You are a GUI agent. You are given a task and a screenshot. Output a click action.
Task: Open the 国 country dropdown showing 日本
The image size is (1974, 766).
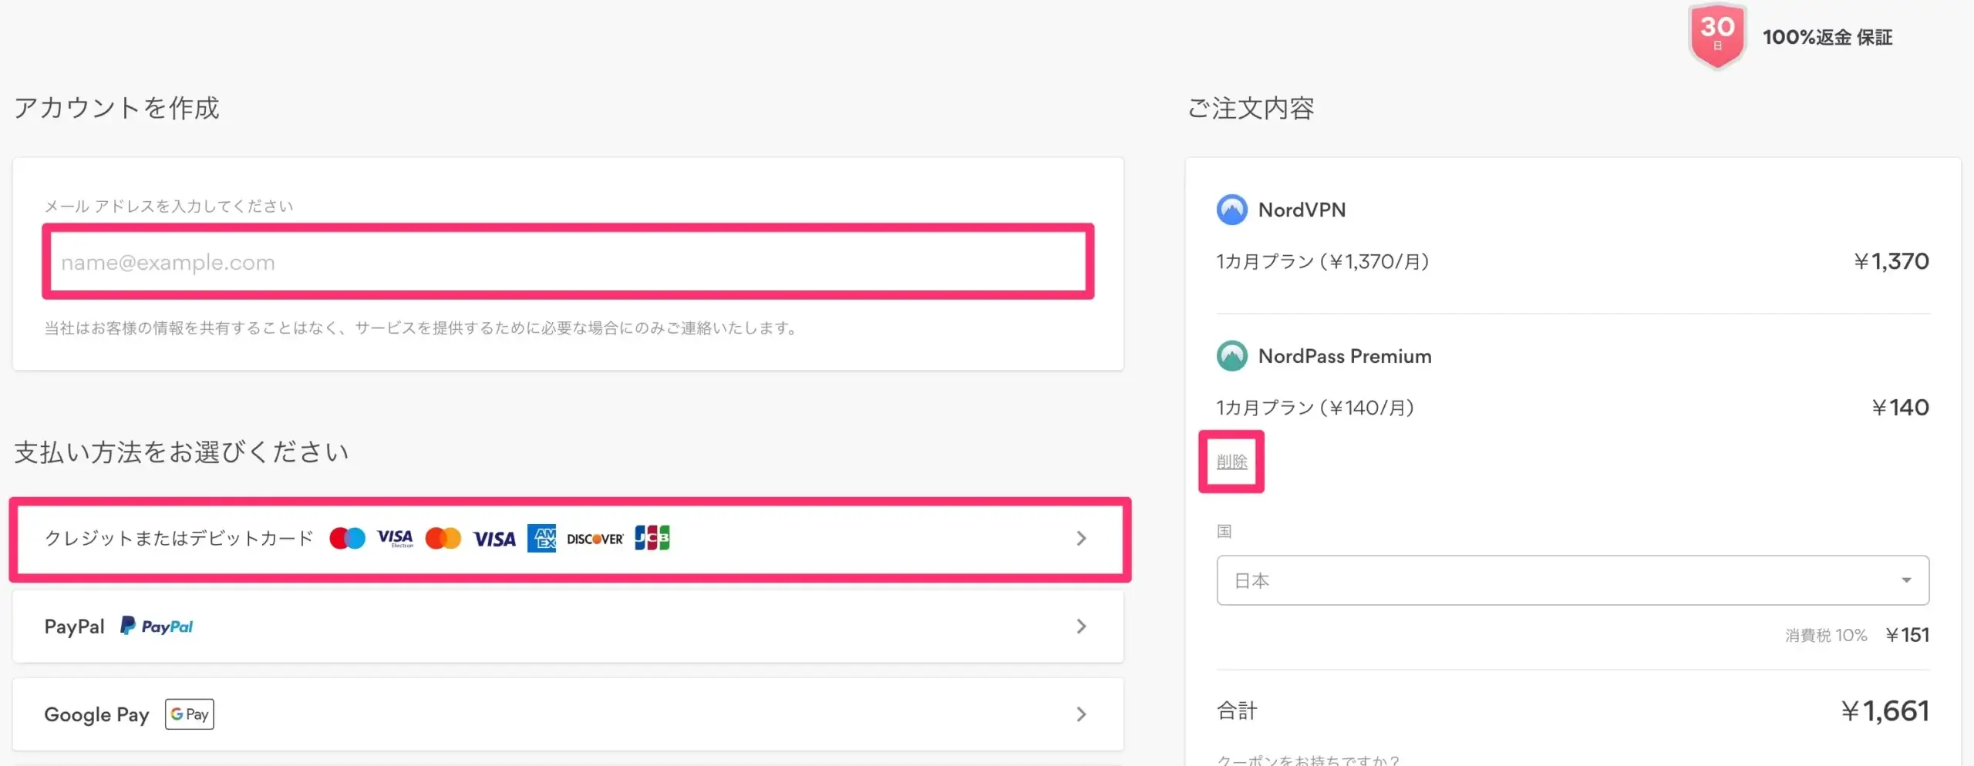coord(1573,580)
